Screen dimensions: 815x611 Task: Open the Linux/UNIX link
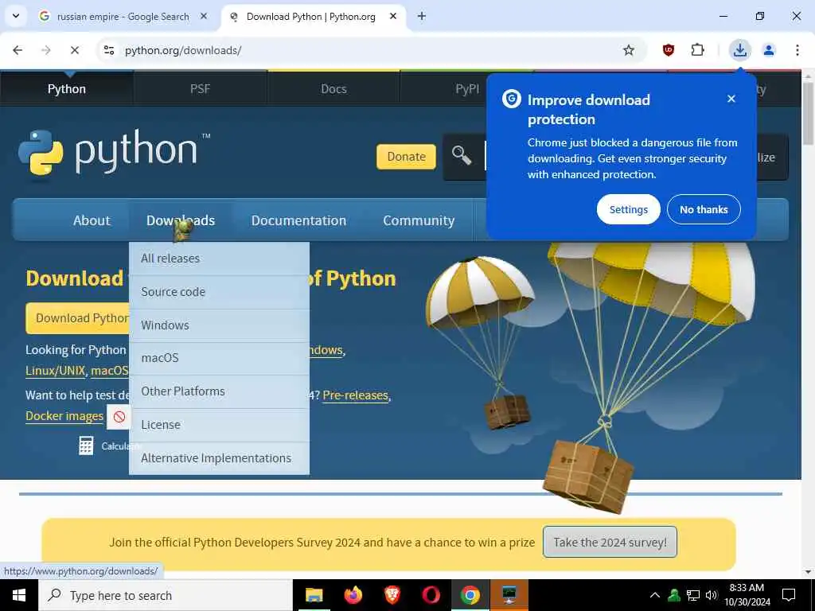tap(55, 371)
